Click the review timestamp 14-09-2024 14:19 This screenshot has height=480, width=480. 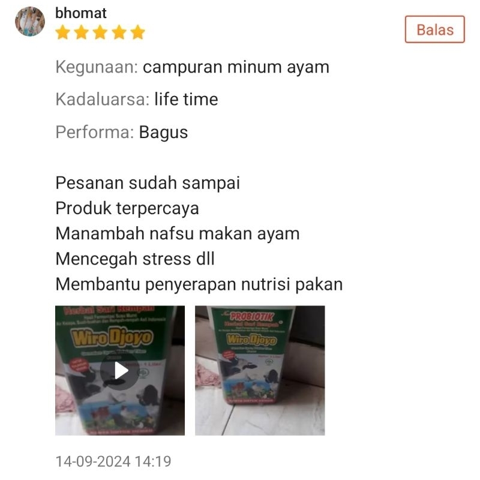click(x=113, y=461)
